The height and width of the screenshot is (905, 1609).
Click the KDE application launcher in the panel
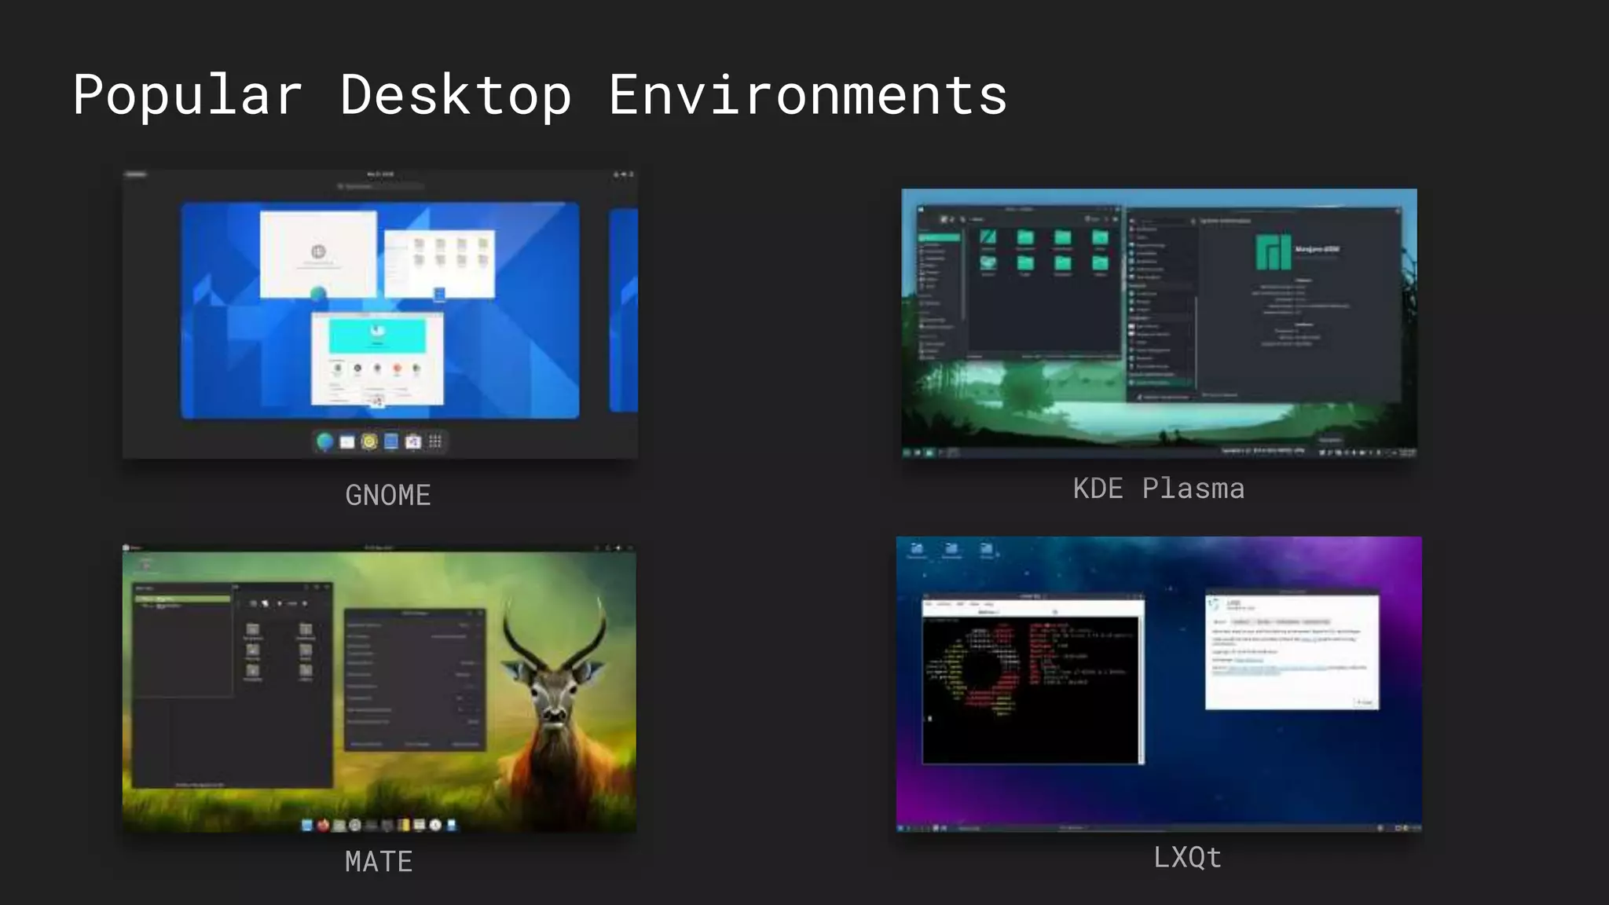pyautogui.click(x=907, y=452)
